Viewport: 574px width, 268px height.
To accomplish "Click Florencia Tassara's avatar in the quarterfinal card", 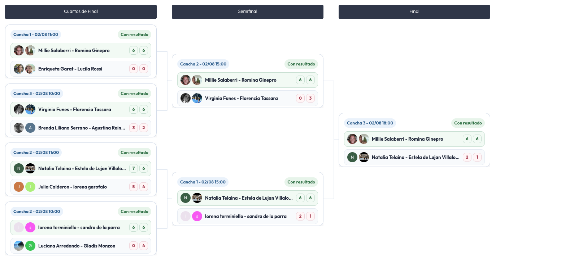I will pyautogui.click(x=30, y=109).
